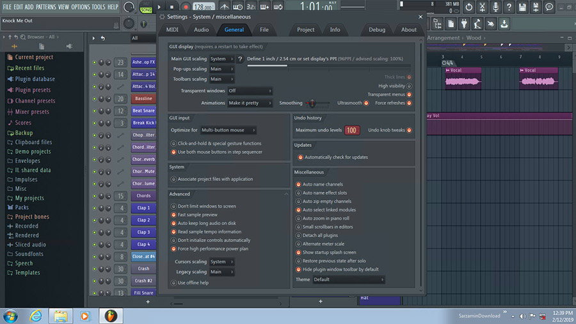Click the Record button in transport
This screenshot has height=324, width=576.
pos(186,6)
